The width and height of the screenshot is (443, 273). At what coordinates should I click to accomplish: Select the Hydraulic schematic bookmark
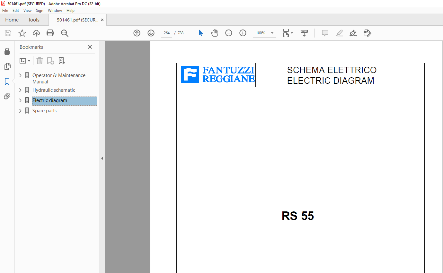[x=54, y=90]
